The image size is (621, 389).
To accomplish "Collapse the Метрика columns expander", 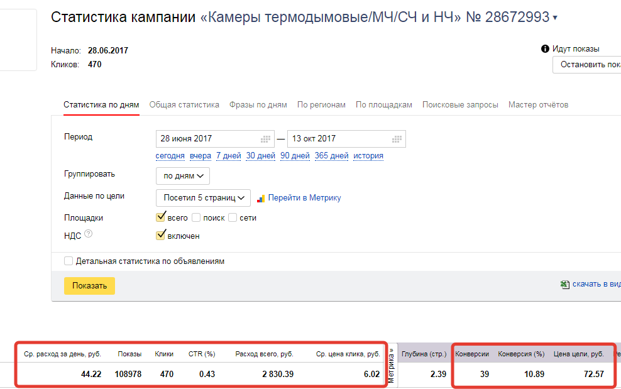I will tap(392, 365).
